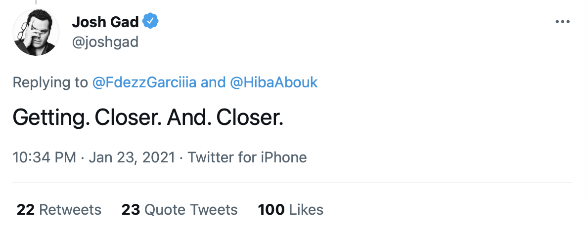The height and width of the screenshot is (232, 588).
Task: Visit the @FdezzGarciiia mention link
Action: [x=144, y=82]
